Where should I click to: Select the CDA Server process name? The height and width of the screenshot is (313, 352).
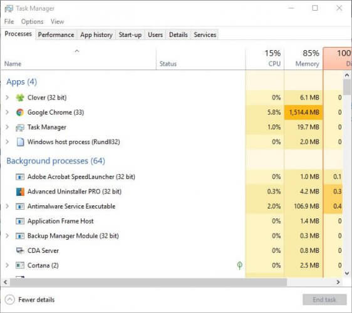click(x=43, y=250)
